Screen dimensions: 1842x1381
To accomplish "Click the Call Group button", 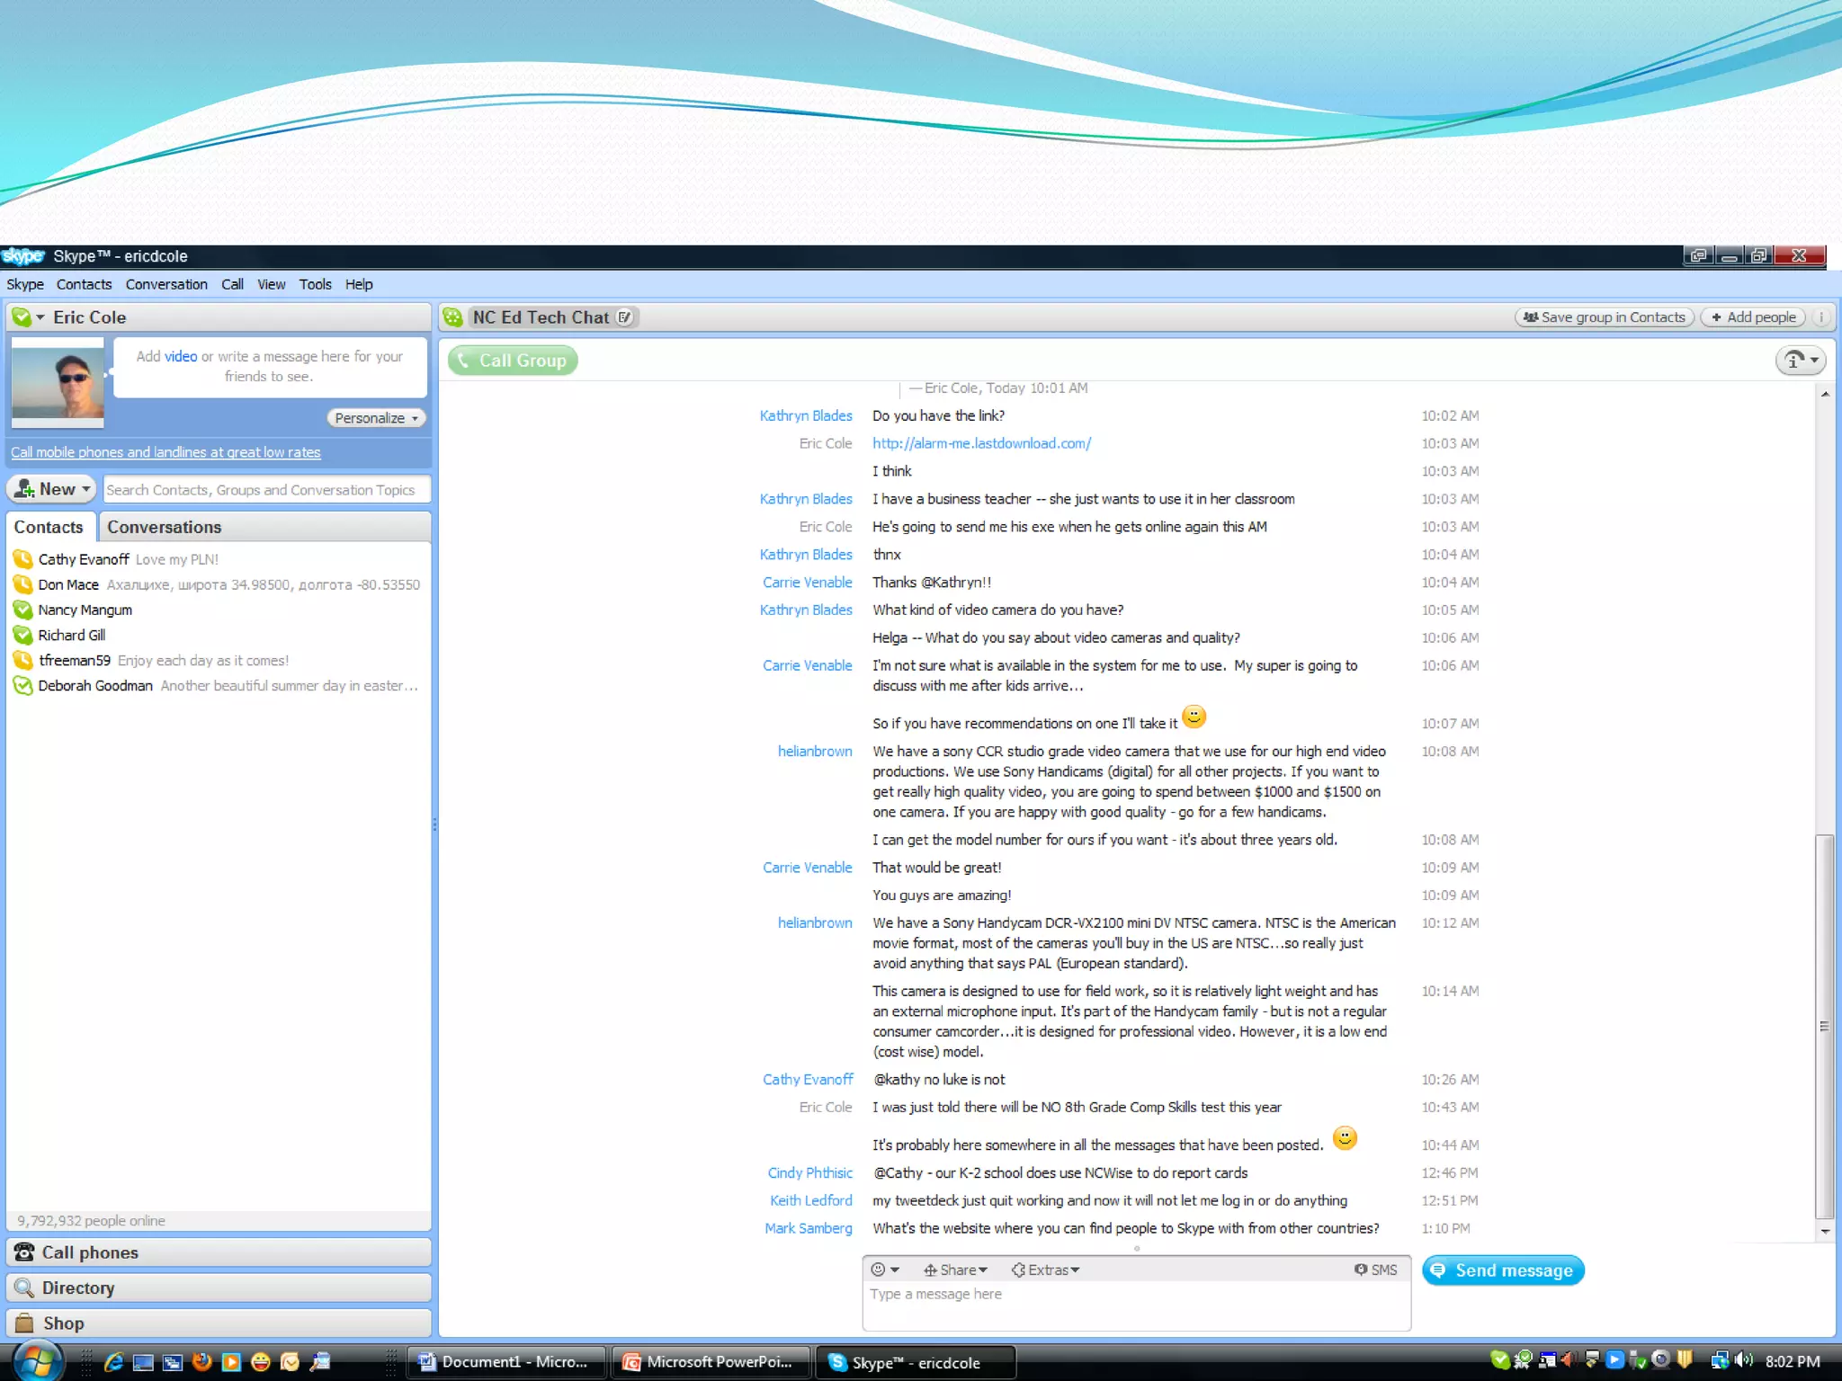I will tap(513, 361).
